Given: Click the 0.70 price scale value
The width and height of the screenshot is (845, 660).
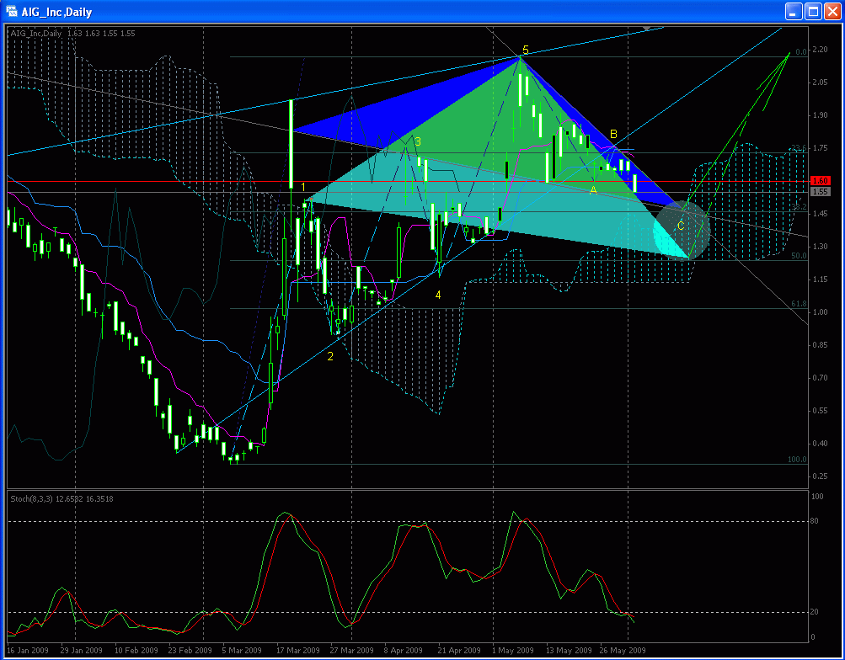Looking at the screenshot, I should [x=821, y=377].
